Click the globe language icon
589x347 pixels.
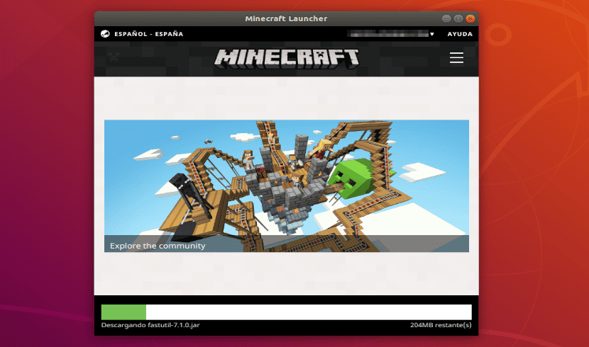point(105,34)
